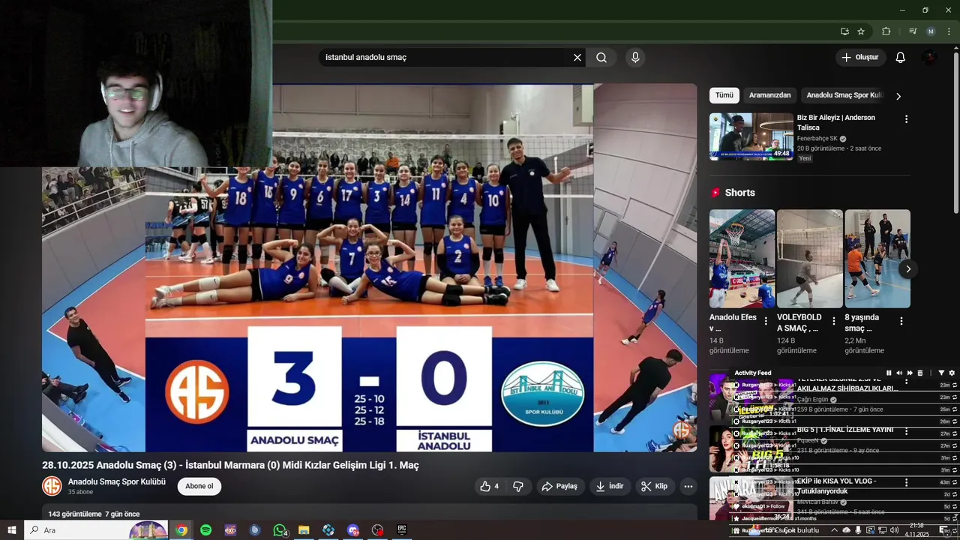Open Windows Start menu
This screenshot has width=960, height=540.
[x=12, y=530]
